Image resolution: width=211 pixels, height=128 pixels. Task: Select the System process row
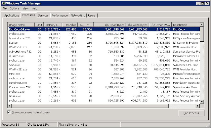click(104, 43)
